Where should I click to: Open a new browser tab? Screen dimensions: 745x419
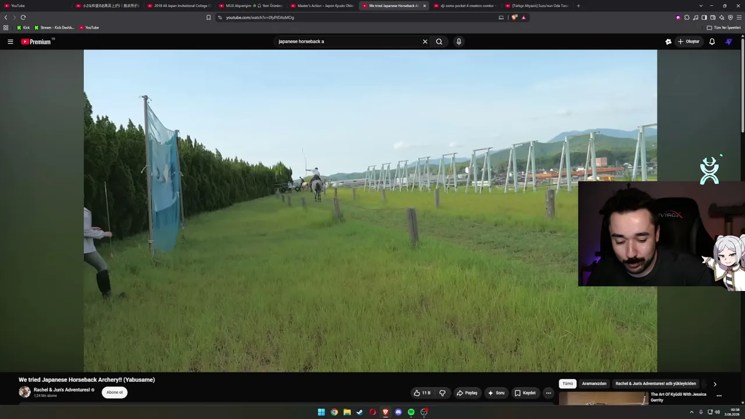pyautogui.click(x=578, y=6)
